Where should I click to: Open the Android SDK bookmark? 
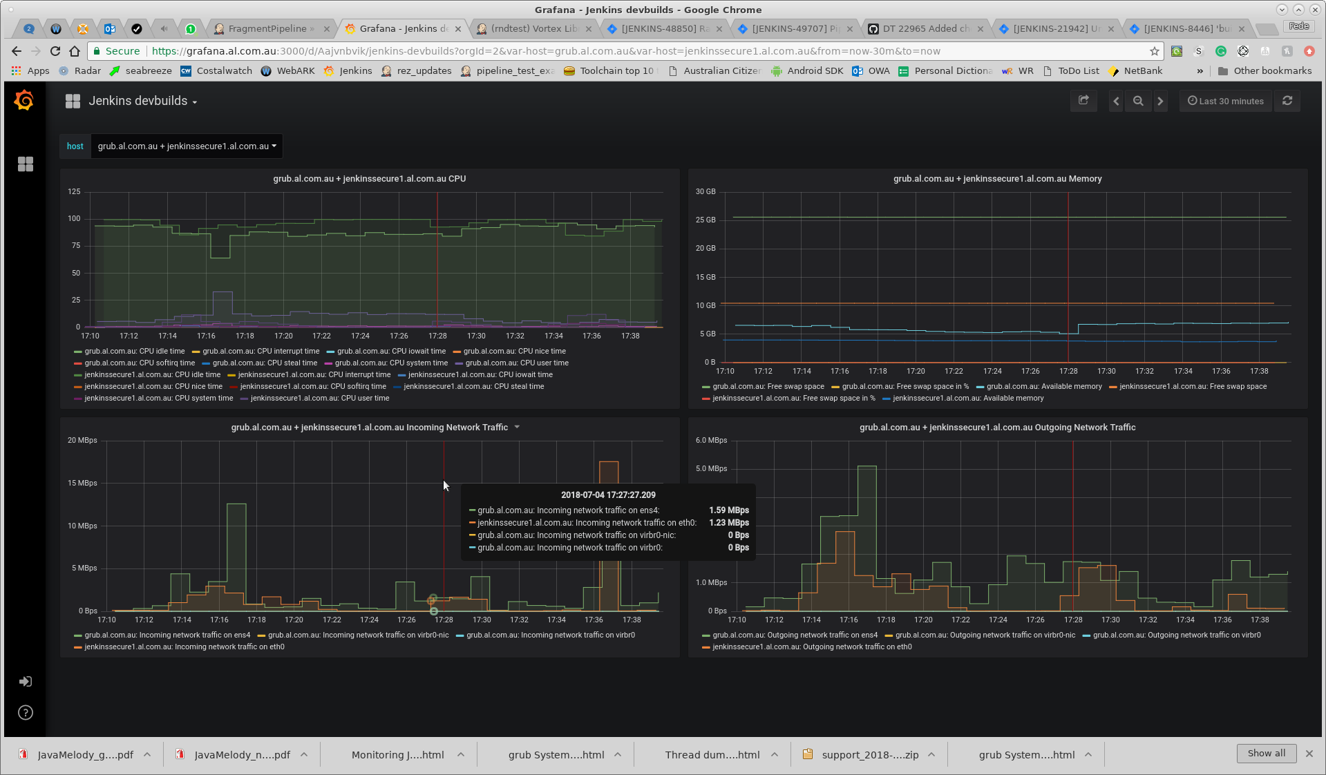tap(806, 70)
